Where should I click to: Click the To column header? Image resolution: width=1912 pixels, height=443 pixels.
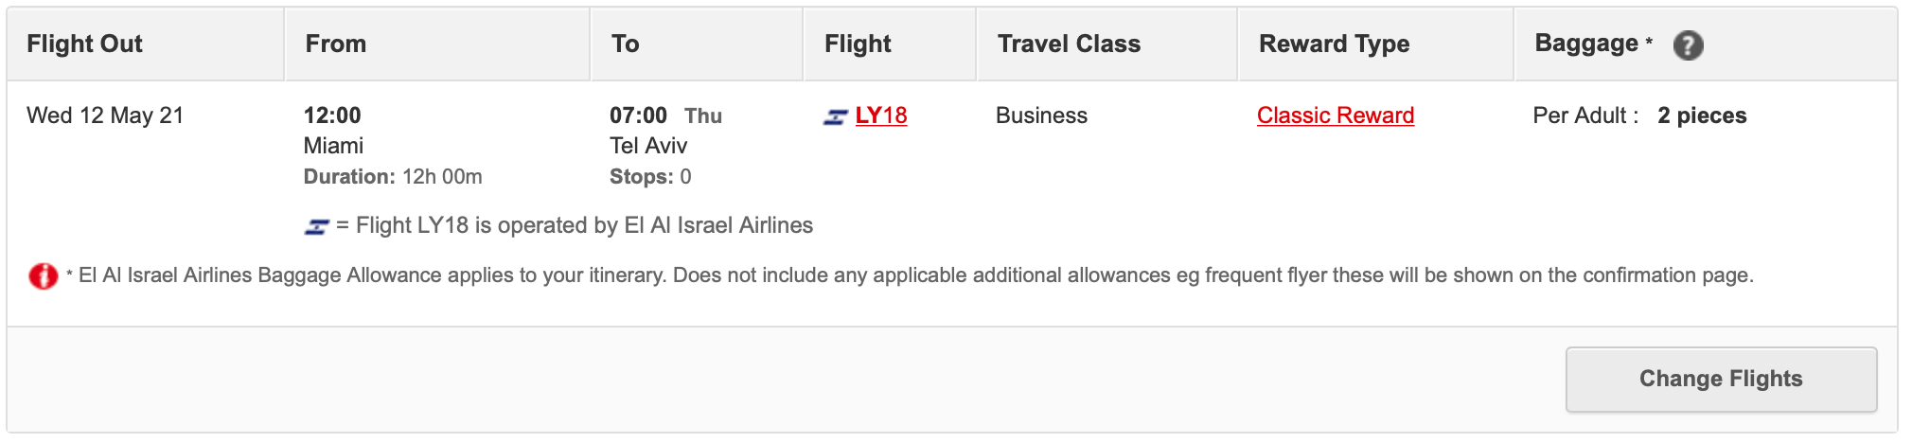pos(625,44)
